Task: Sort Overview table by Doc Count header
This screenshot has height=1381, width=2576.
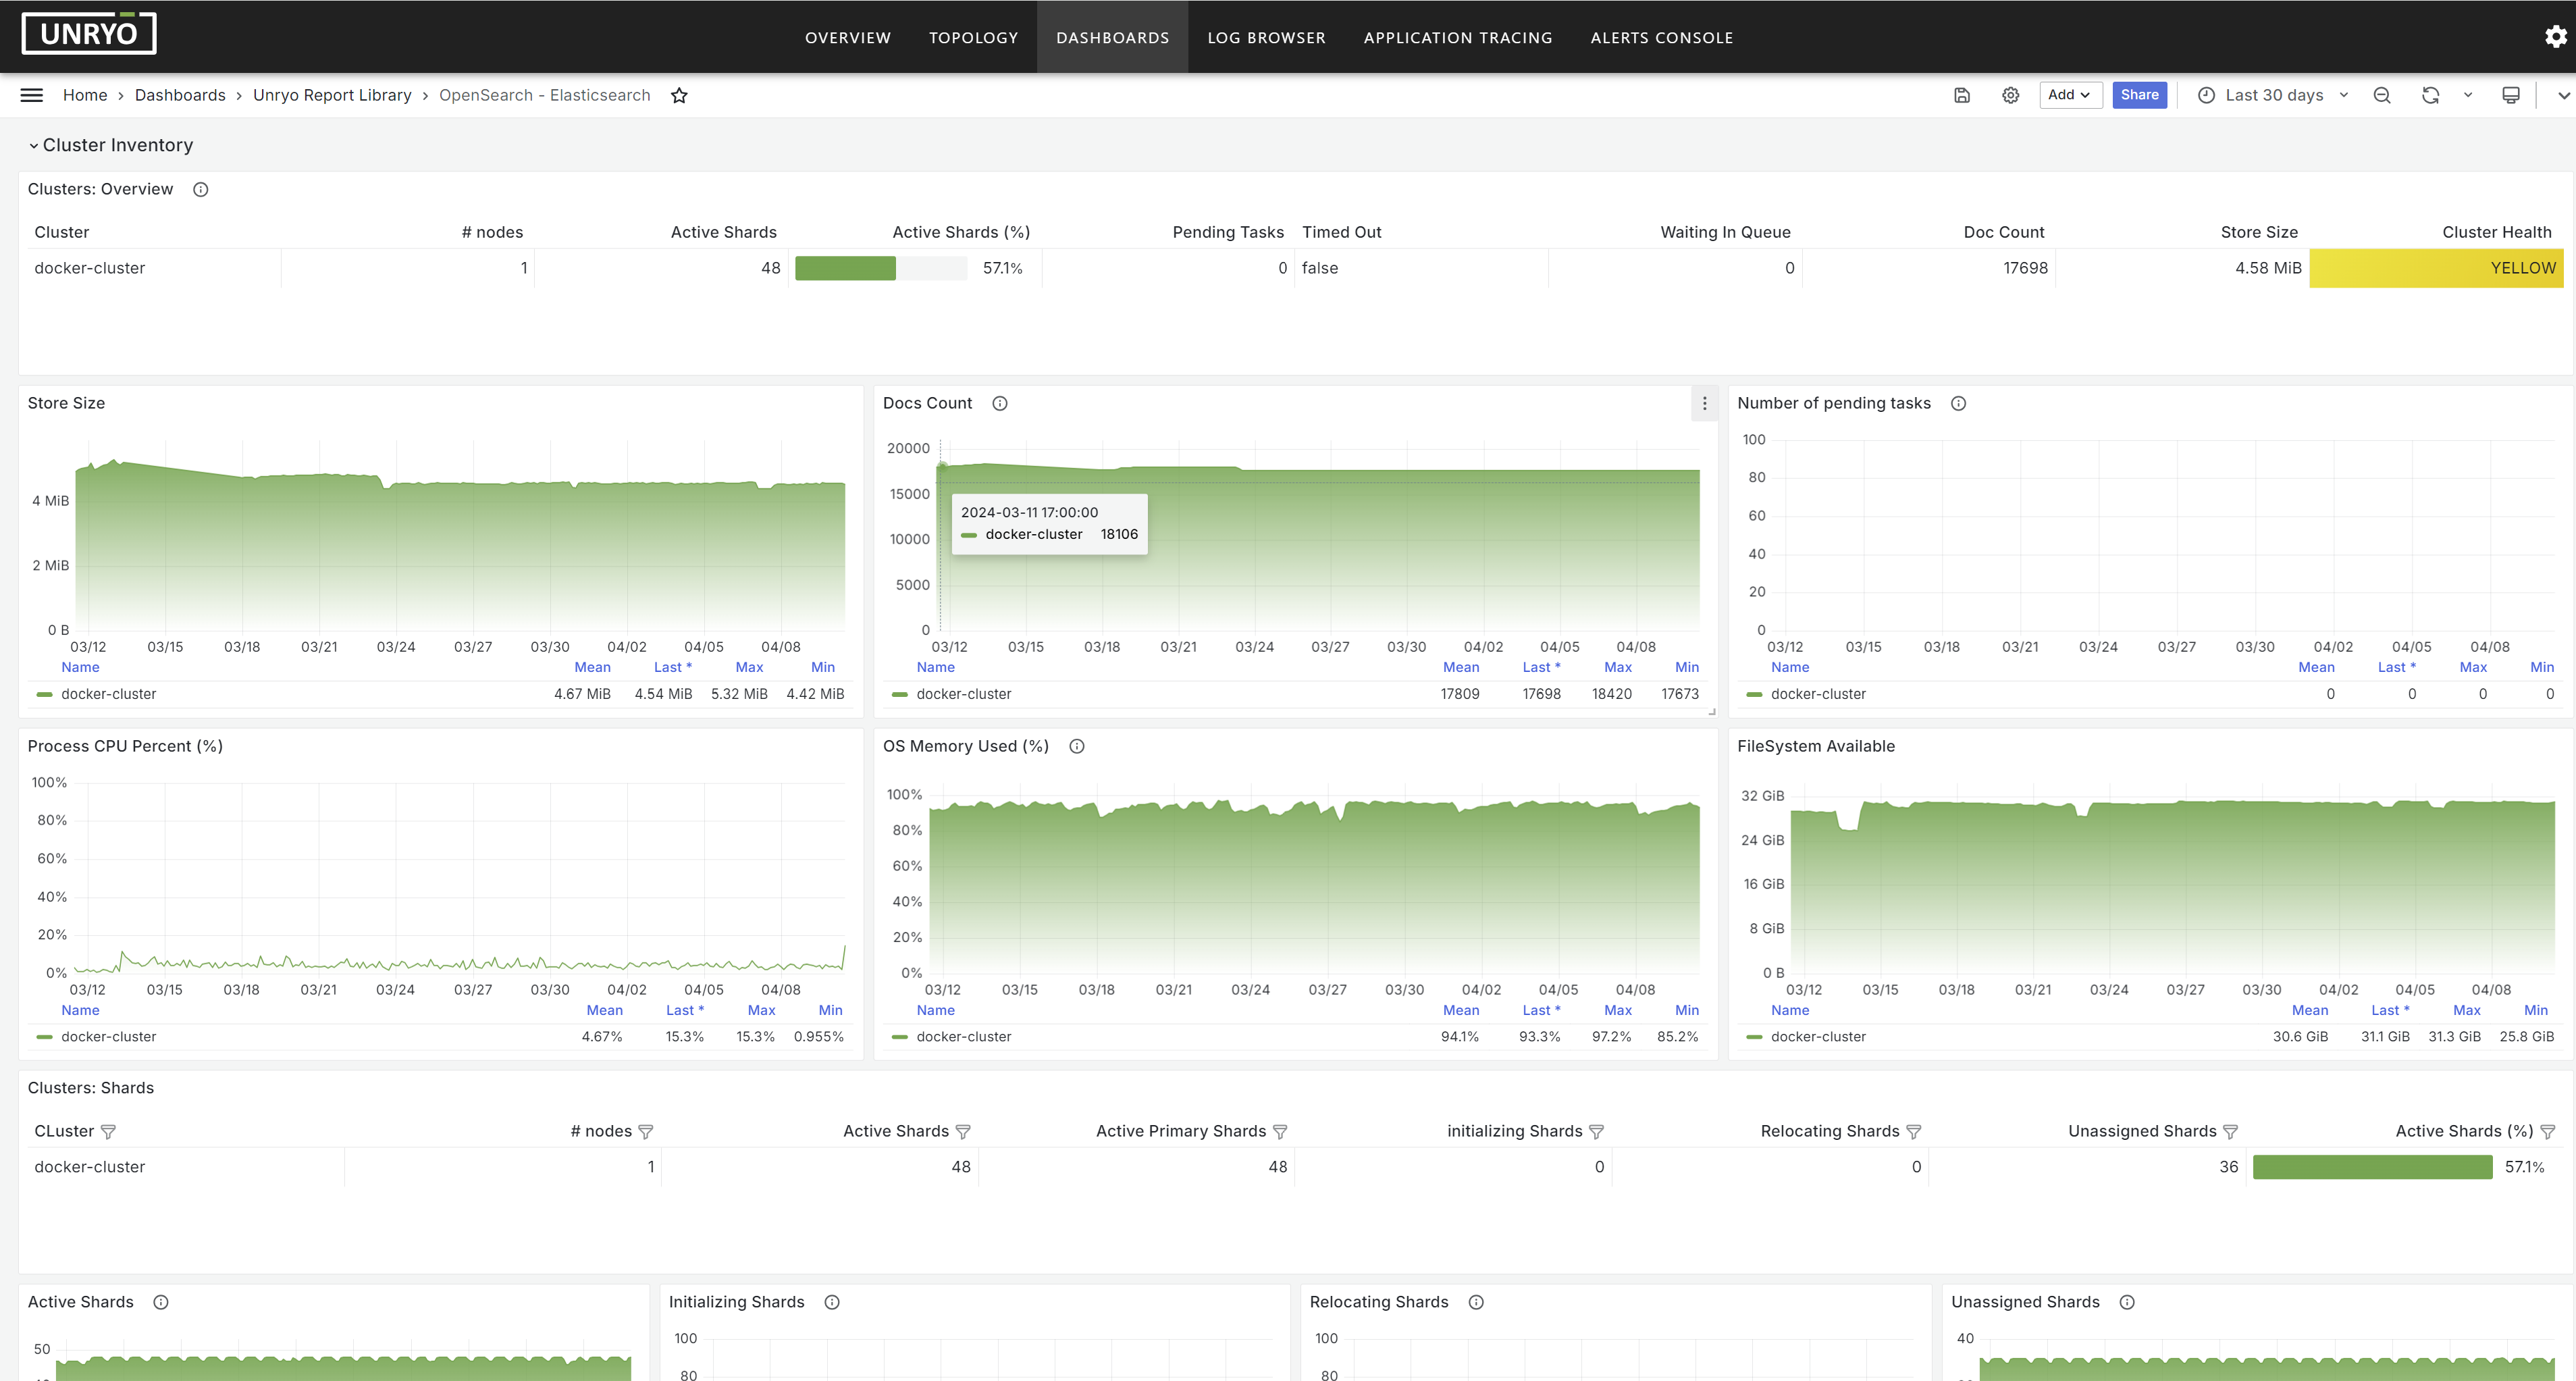Action: (x=2003, y=232)
